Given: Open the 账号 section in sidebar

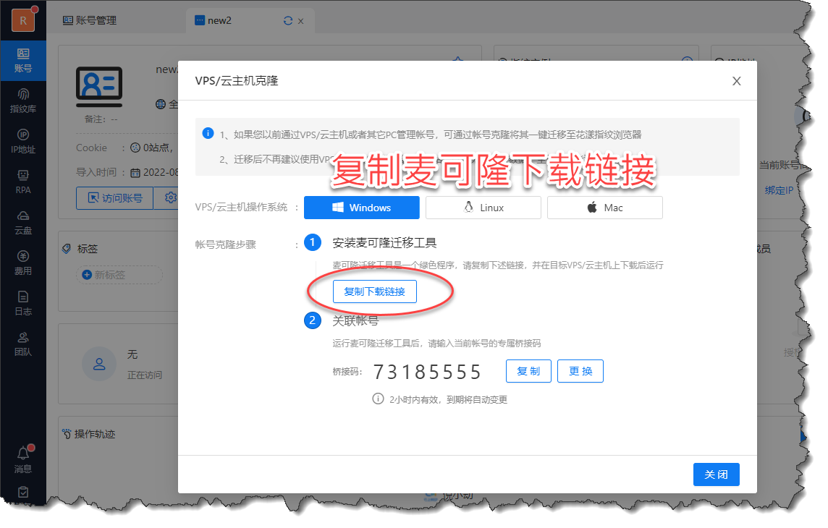Looking at the screenshot, I should (x=22, y=61).
